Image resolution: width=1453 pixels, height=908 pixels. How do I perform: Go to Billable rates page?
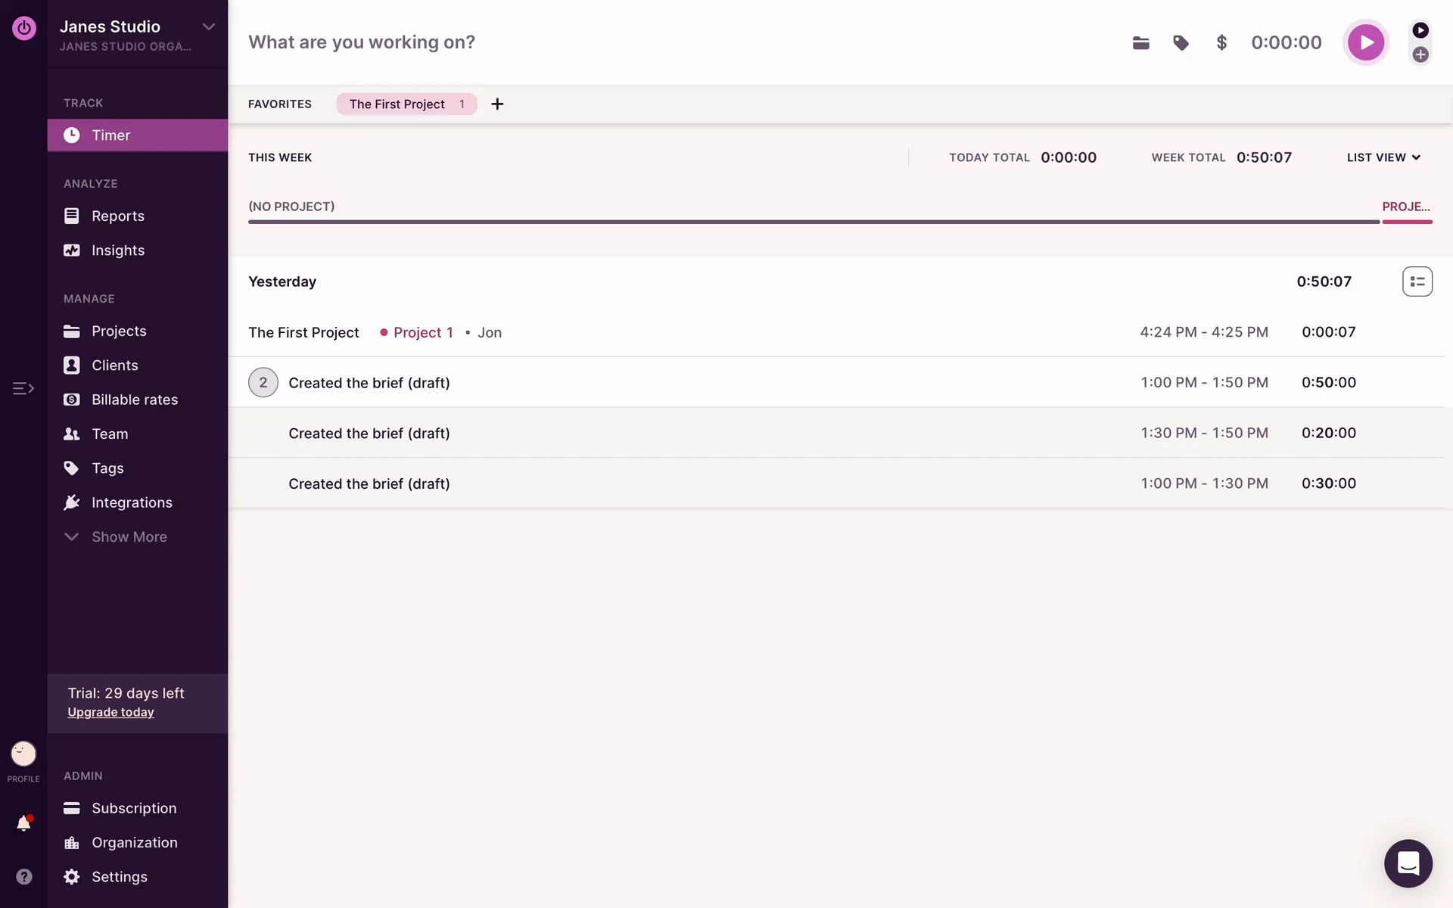tap(134, 400)
